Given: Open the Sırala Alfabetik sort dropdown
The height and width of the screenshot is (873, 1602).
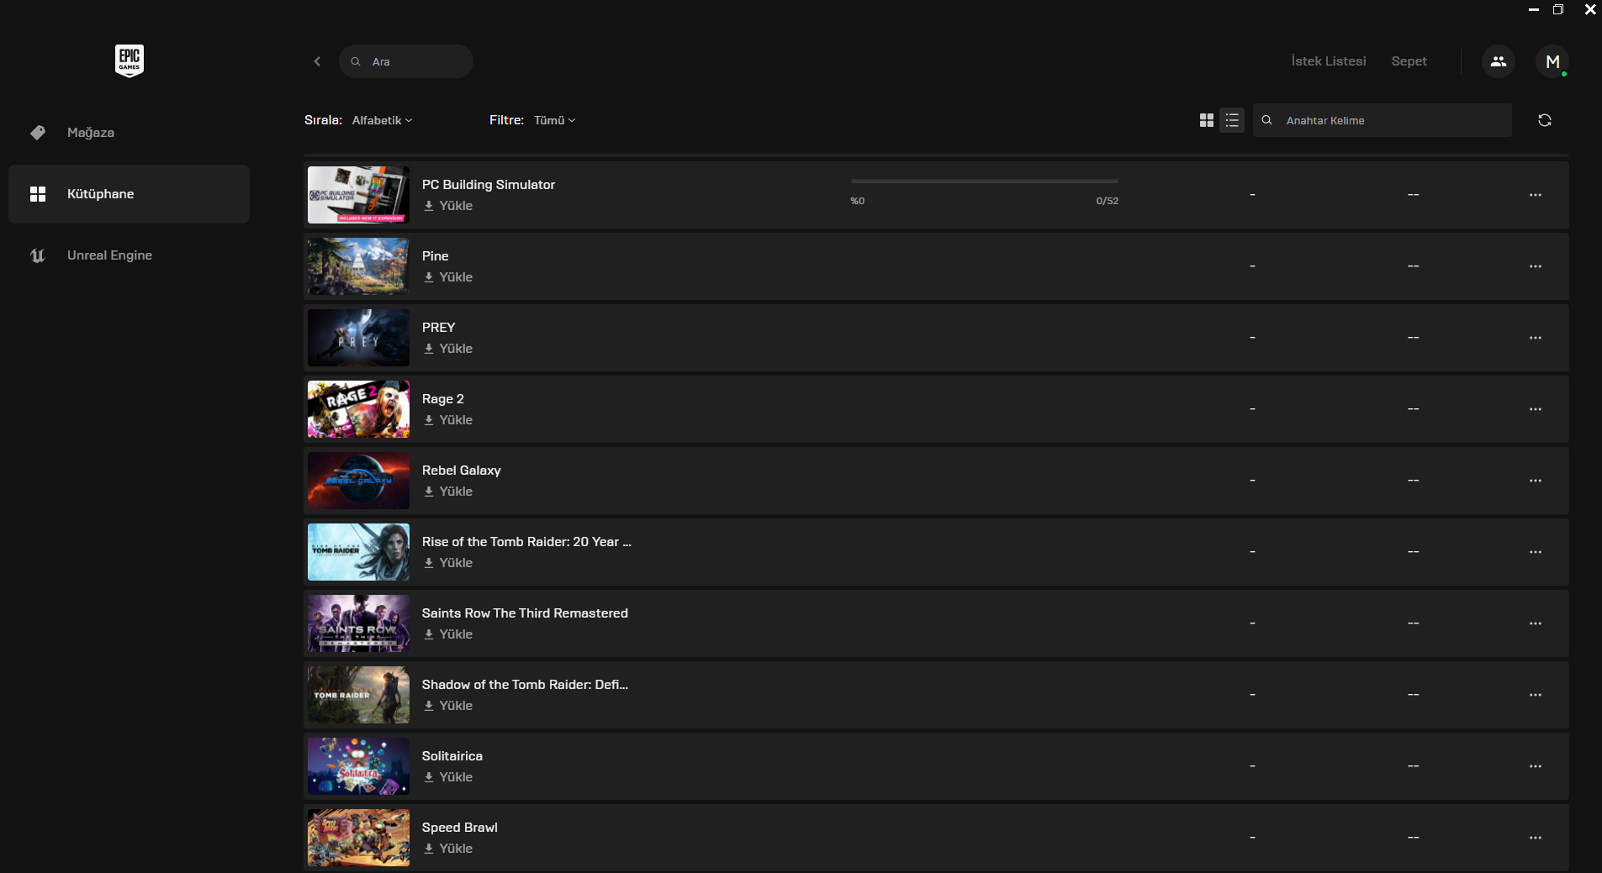Looking at the screenshot, I should pyautogui.click(x=382, y=120).
